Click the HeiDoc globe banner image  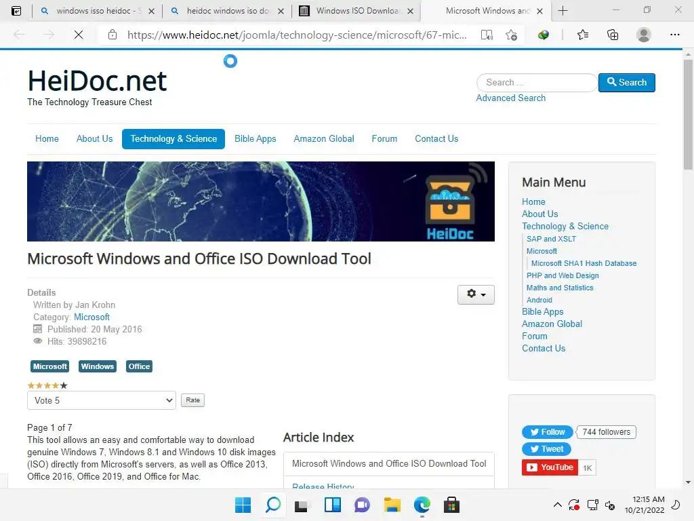tap(261, 201)
